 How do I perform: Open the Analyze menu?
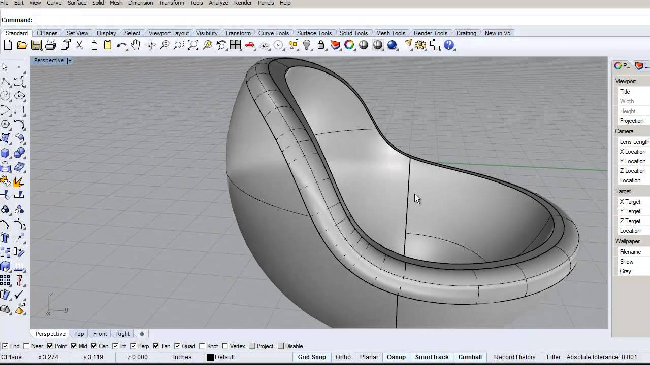point(218,3)
